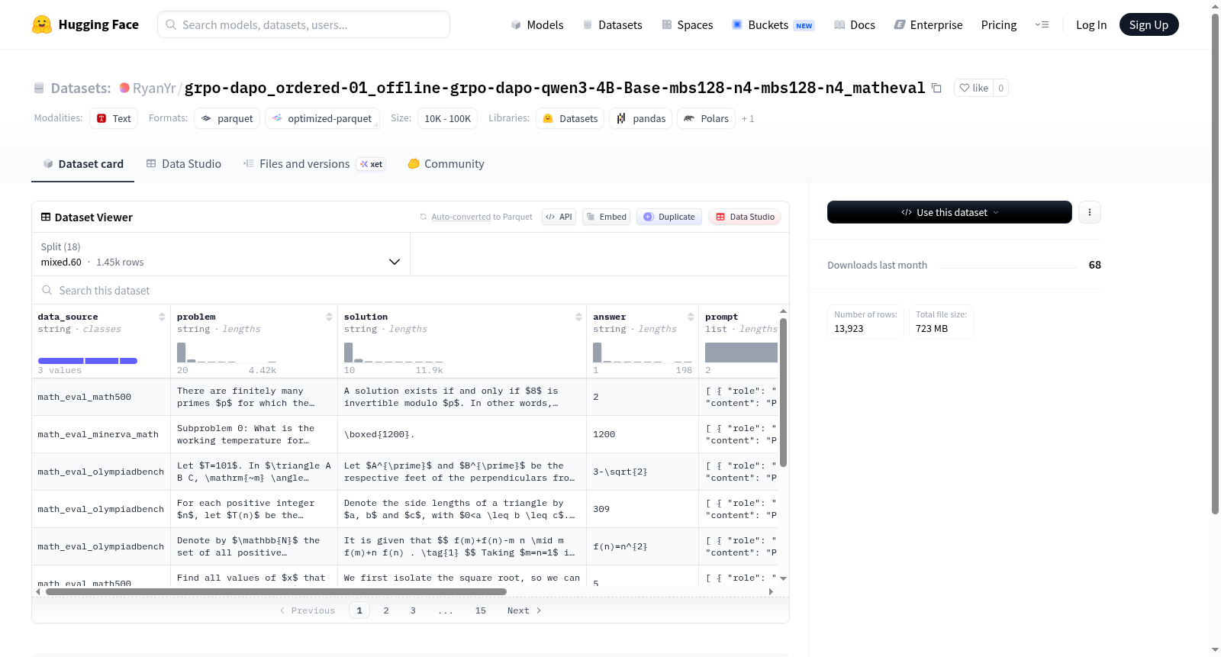Viewport: 1221px width, 657px height.
Task: Click the like count showing 0
Action: pos(1001,88)
